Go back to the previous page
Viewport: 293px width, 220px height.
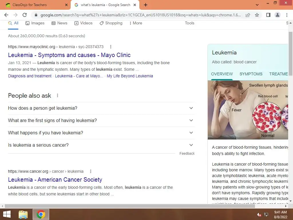pos(6,15)
